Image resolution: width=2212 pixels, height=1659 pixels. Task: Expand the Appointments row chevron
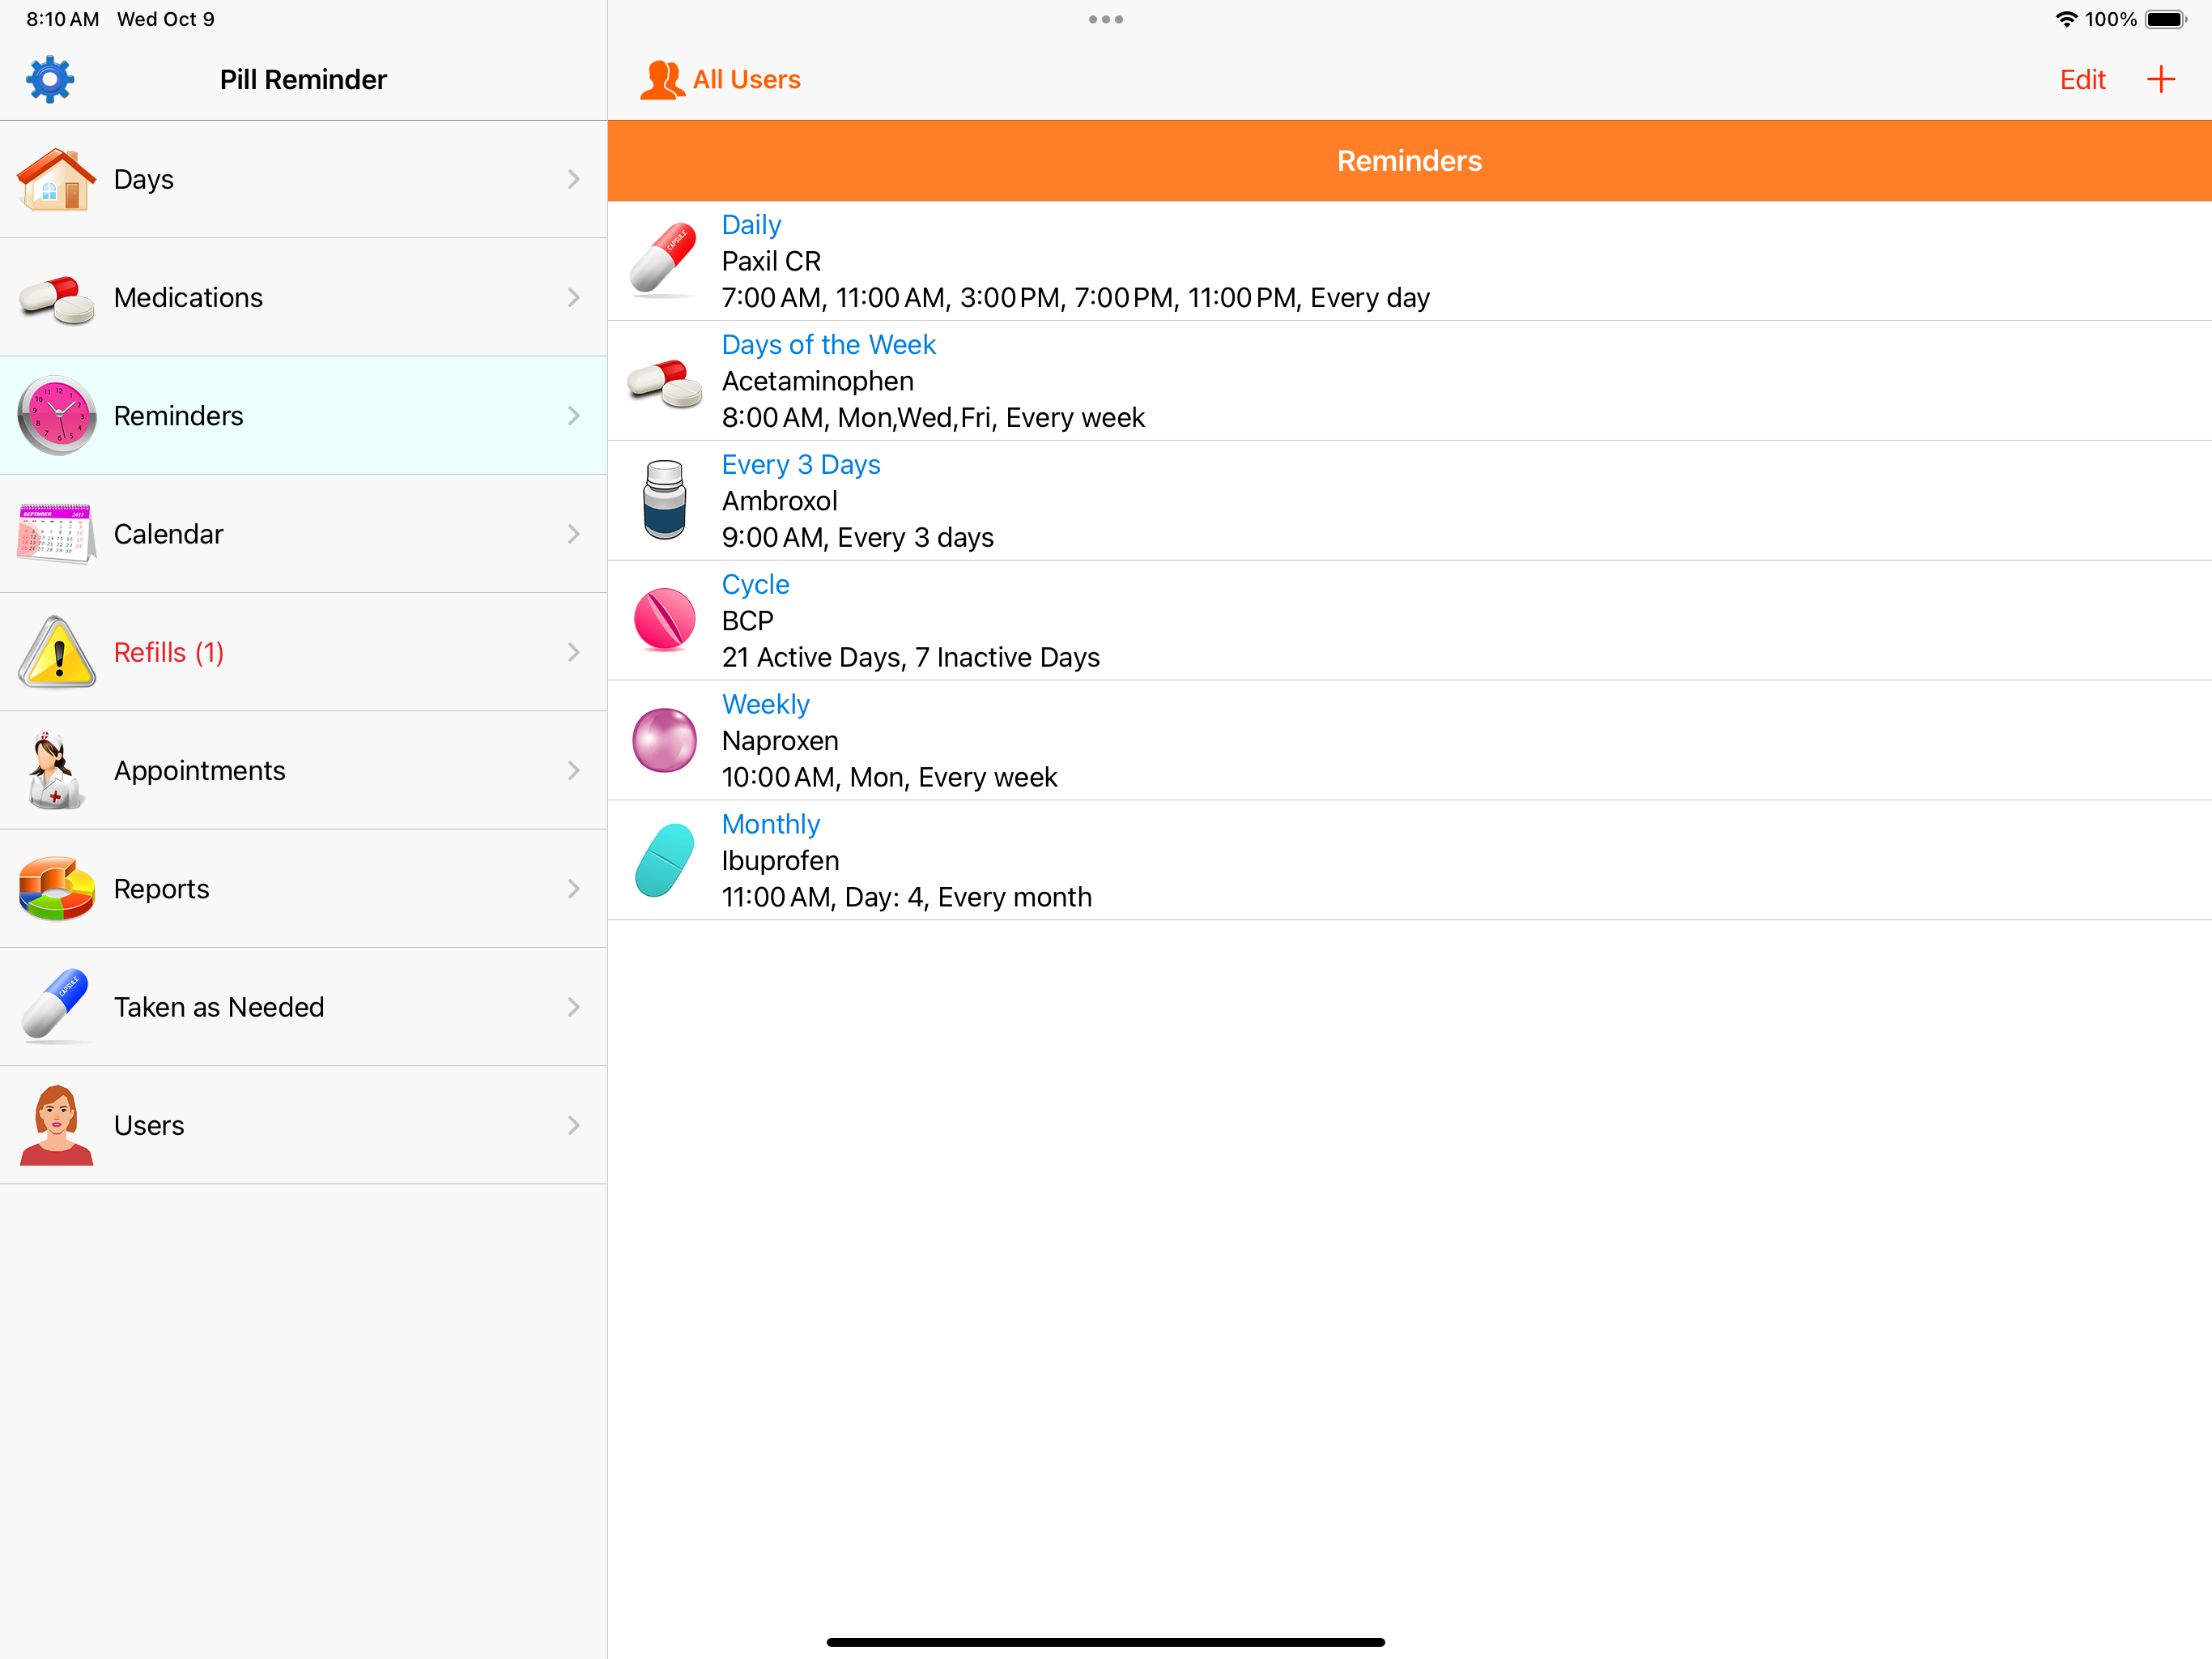(x=573, y=770)
